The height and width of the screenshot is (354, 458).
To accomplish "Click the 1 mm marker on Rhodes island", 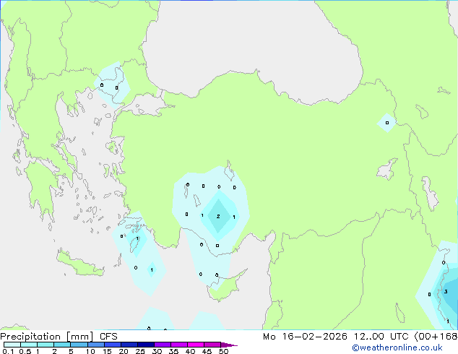I will [x=137, y=238].
